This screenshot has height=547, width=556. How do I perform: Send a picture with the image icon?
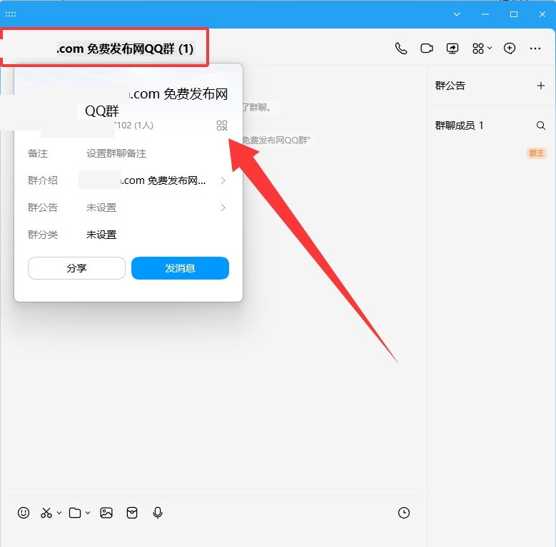click(x=106, y=513)
